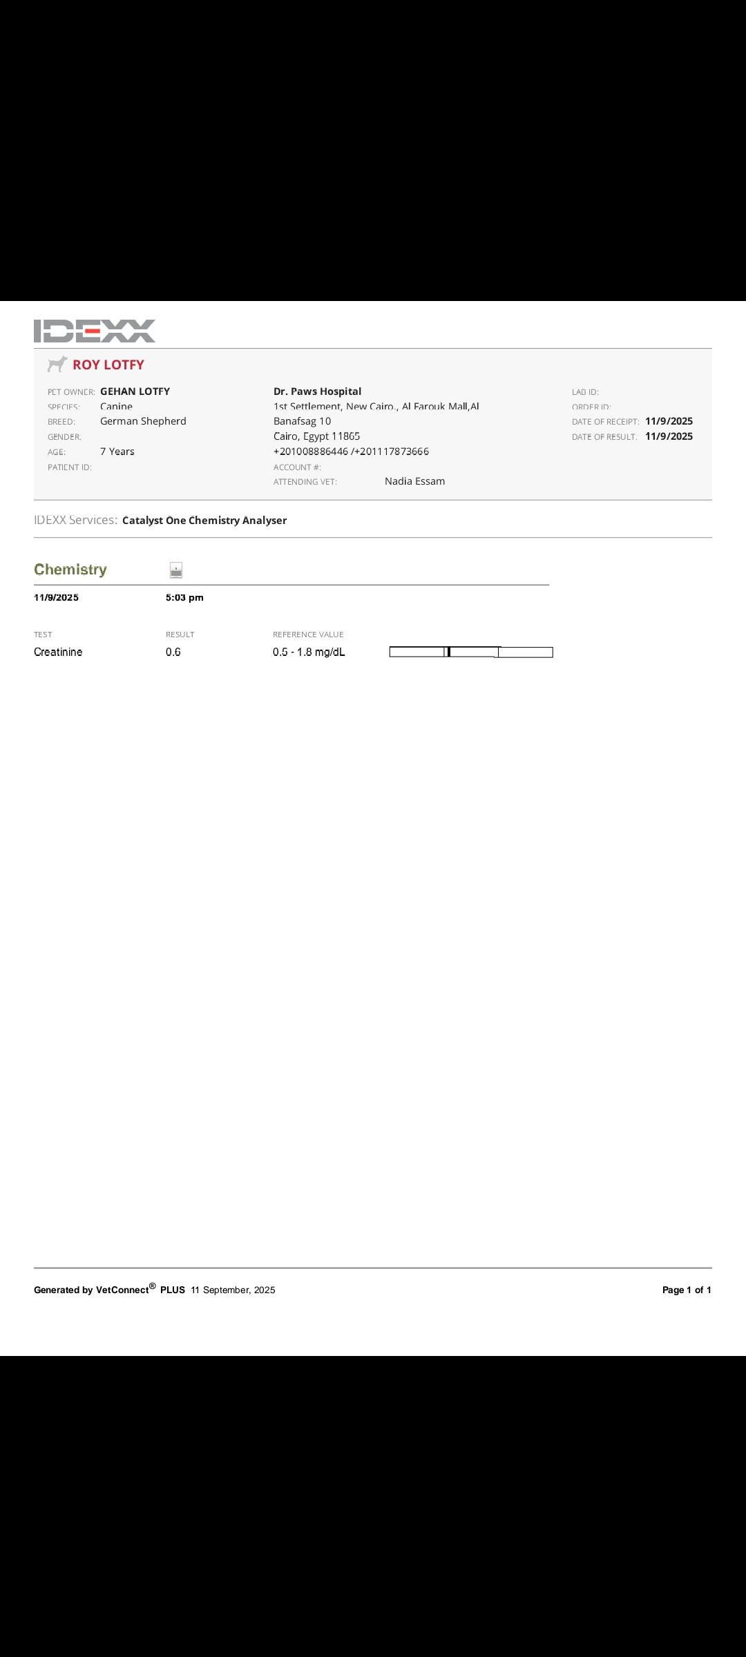Select the Creatinine test name
Image resolution: width=746 pixels, height=1657 pixels.
pos(58,652)
